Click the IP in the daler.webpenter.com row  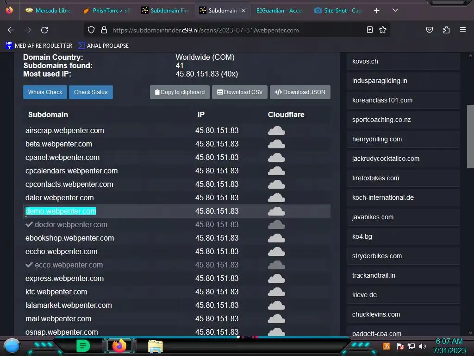pyautogui.click(x=217, y=197)
